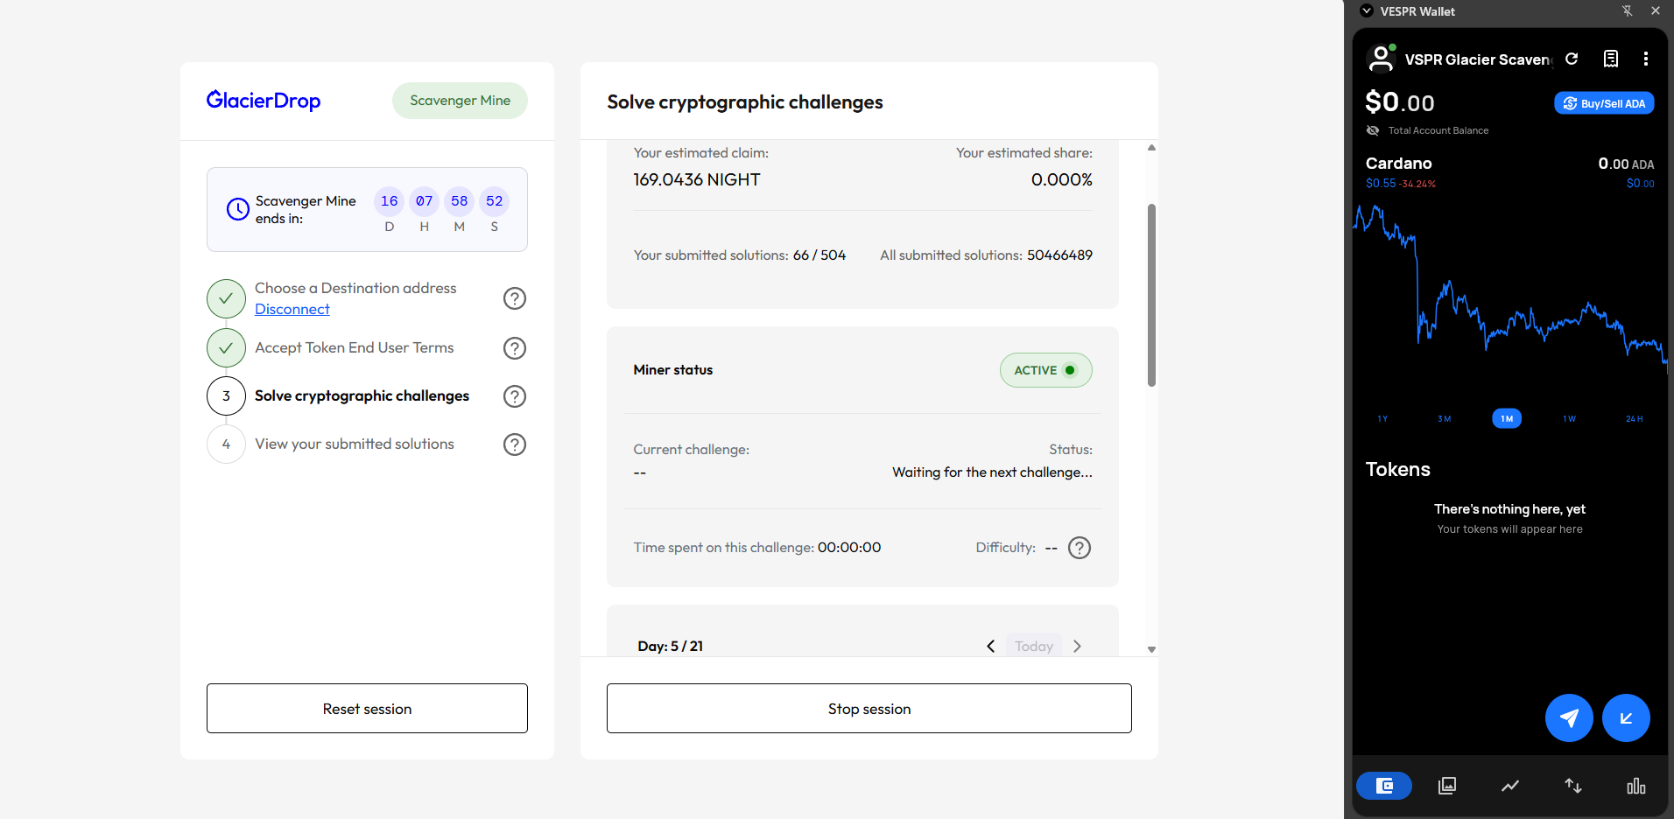Collapse the VESPR Wallet panel chevron
The image size is (1674, 819).
tap(1367, 10)
